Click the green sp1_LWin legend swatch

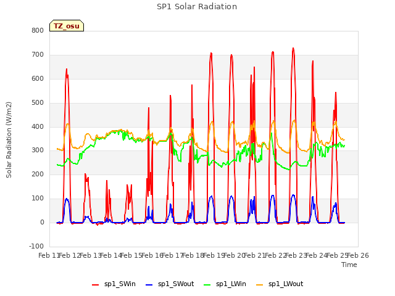[x=207, y=285]
